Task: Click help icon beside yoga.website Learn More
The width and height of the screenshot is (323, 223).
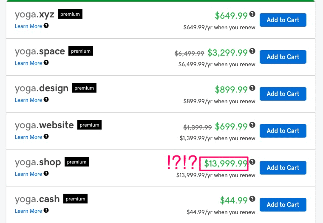Action: (46, 136)
